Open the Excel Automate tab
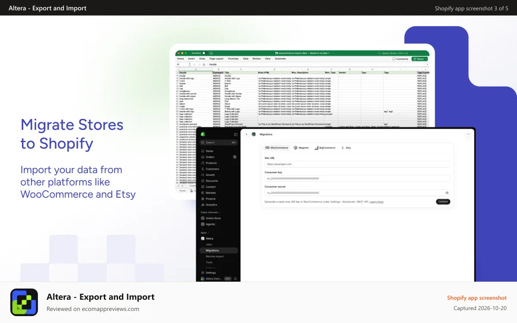The height and width of the screenshot is (323, 517). click(280, 59)
